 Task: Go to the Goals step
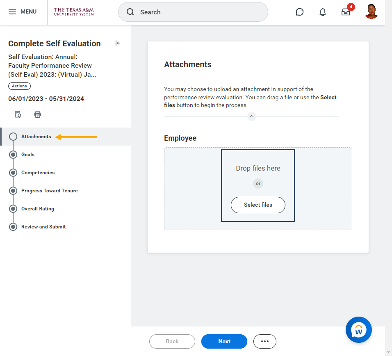click(x=28, y=155)
